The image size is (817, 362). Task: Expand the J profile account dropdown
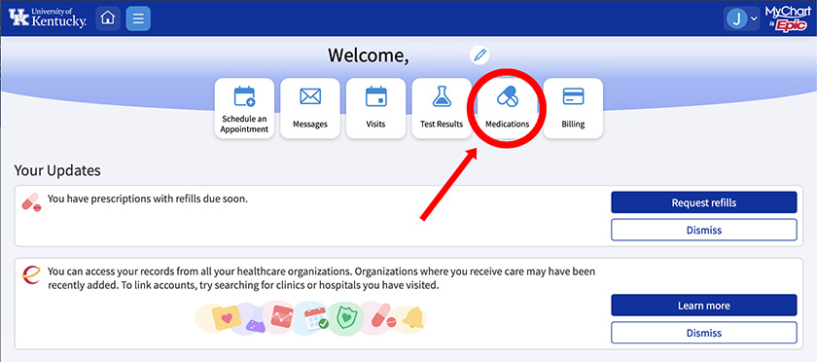click(x=742, y=18)
